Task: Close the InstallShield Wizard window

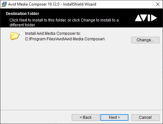Action: (158, 4)
